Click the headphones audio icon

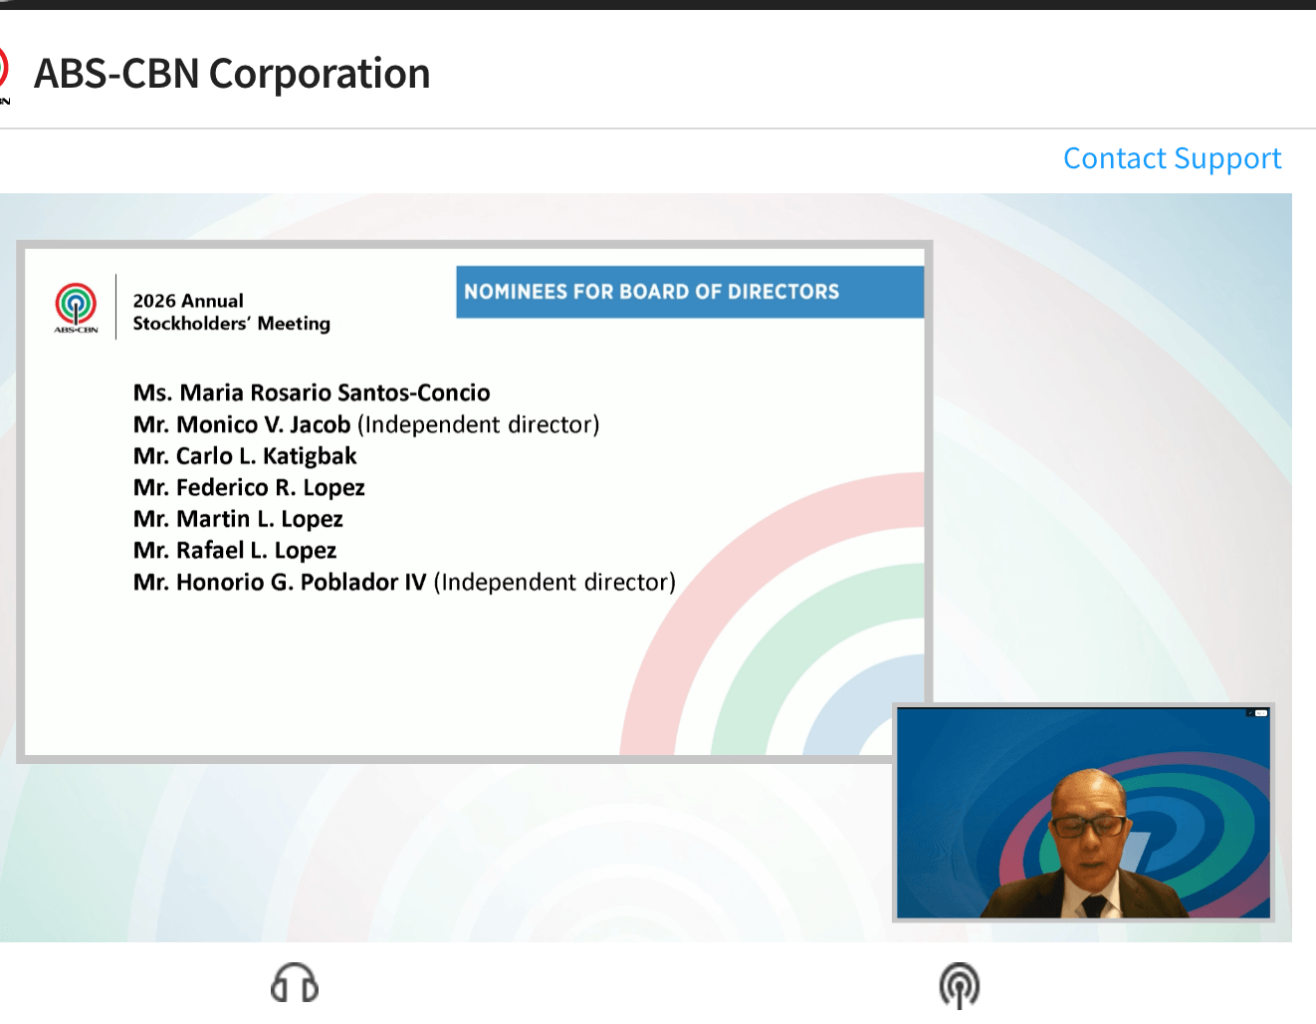pyautogui.click(x=295, y=983)
